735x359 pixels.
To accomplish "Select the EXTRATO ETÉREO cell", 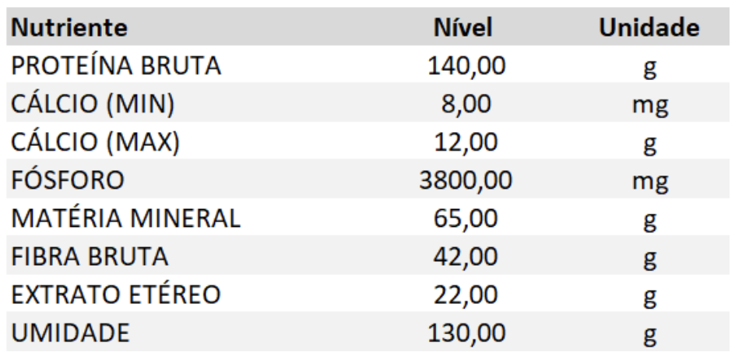I will click(x=116, y=295).
